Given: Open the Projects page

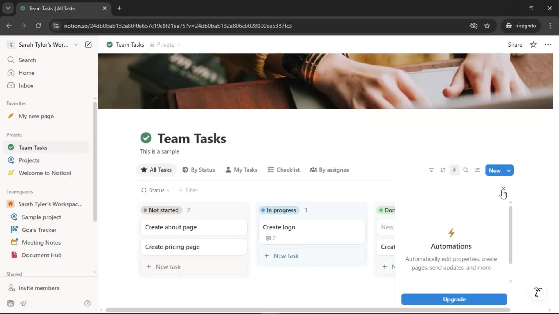Looking at the screenshot, I should click(47, 160).
